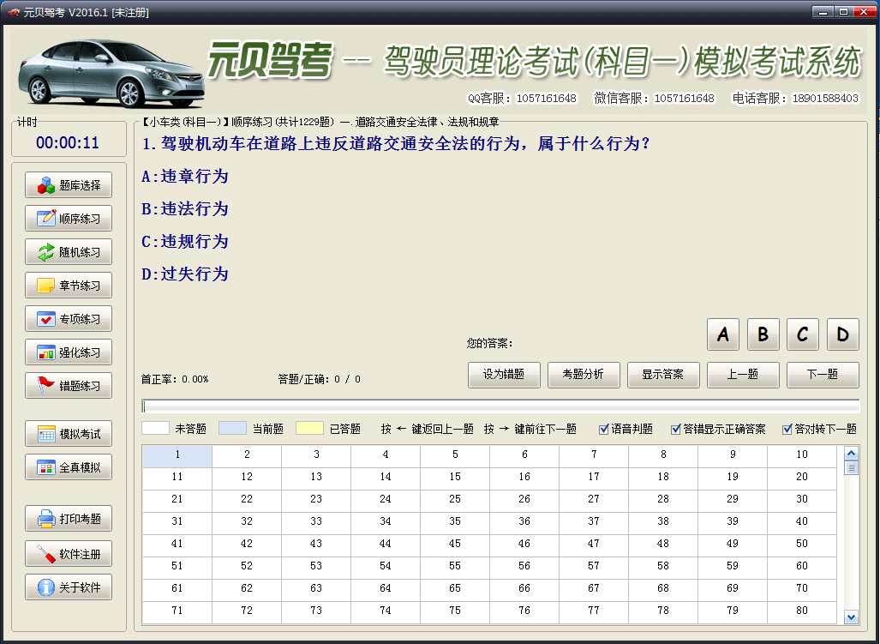Start 模拟考试 mock exam
Viewport: 880px width, 644px height.
pos(69,434)
